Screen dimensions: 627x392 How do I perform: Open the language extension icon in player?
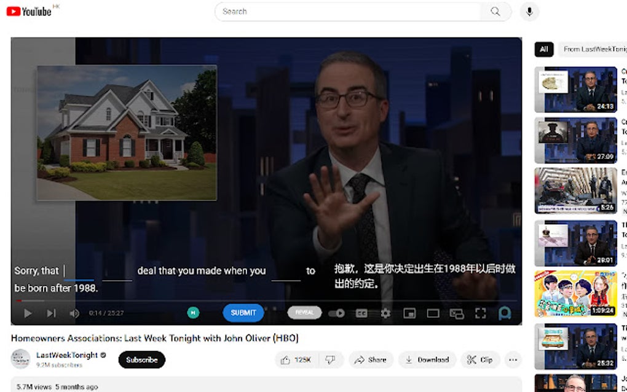pos(505,313)
